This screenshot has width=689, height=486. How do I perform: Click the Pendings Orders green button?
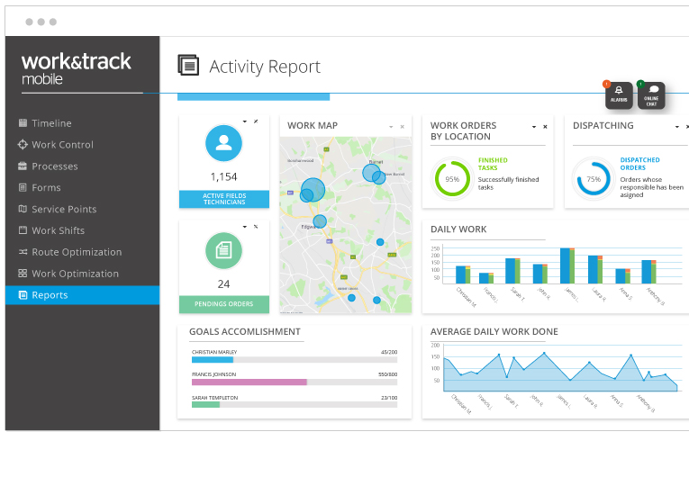[x=224, y=304]
